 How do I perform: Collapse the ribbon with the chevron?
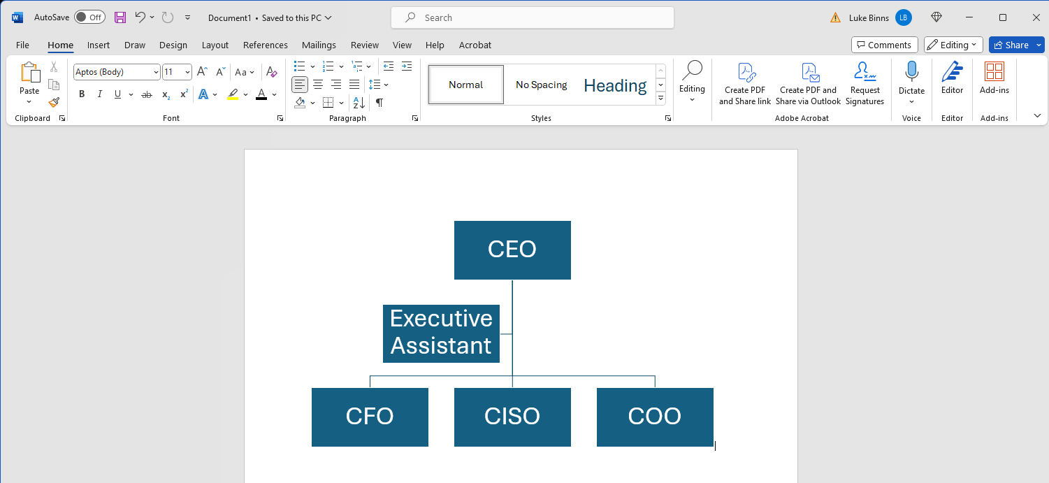[1037, 116]
